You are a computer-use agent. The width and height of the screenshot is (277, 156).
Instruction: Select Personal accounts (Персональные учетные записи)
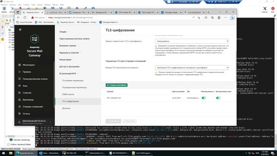click(74, 39)
